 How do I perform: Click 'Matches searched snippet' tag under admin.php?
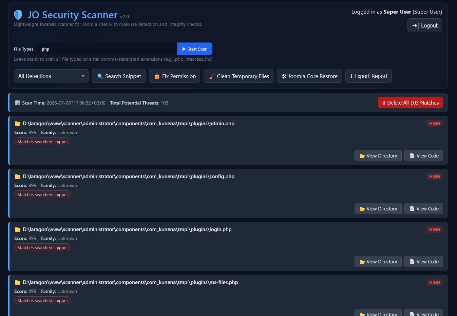pyautogui.click(x=42, y=142)
